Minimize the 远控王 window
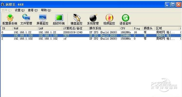This screenshot has width=182, height=97. [167, 5]
